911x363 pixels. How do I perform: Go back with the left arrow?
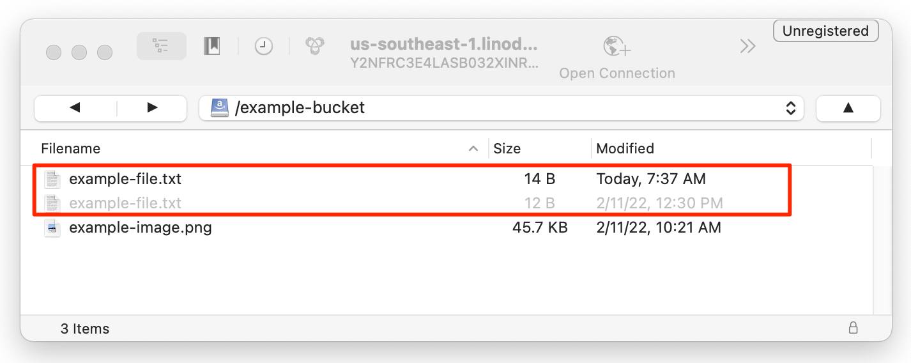(x=75, y=108)
